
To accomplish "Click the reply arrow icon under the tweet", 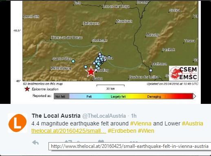I will pos(35,143).
